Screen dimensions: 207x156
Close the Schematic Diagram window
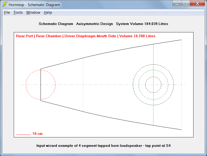coord(197,4)
